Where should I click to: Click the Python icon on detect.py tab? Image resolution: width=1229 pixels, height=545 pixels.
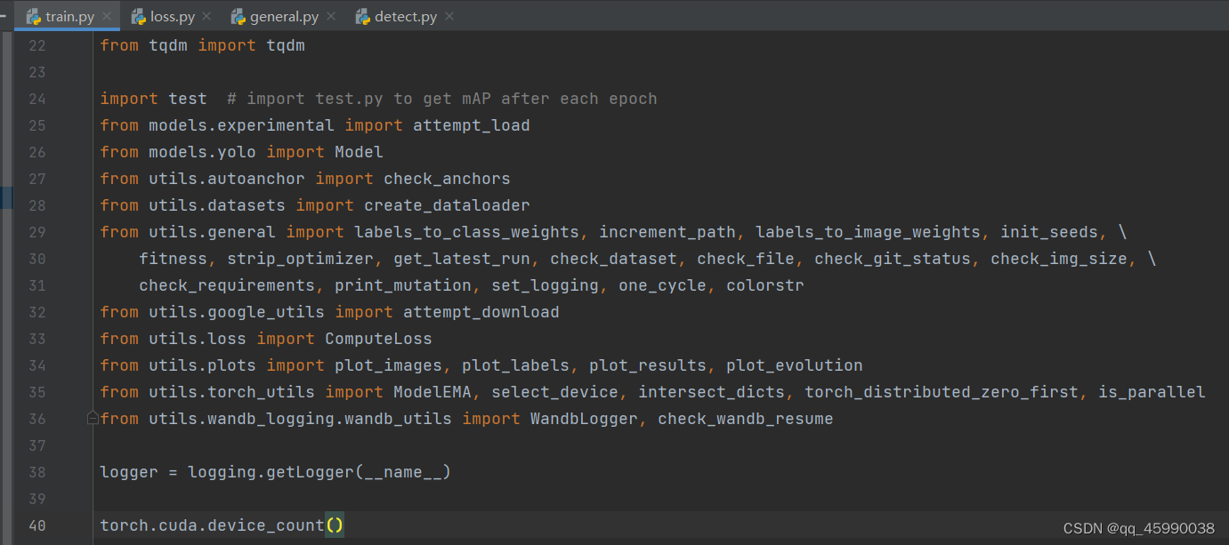pos(361,15)
